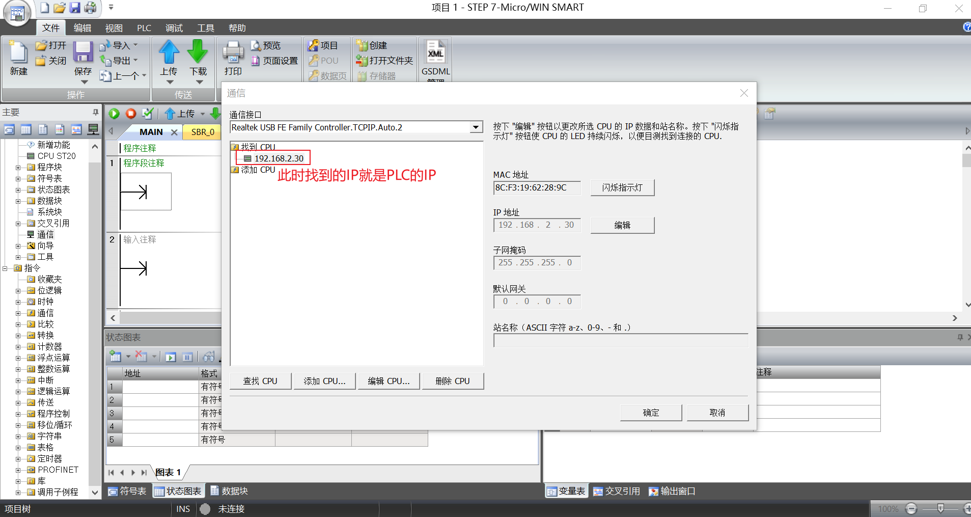Image resolution: width=971 pixels, height=517 pixels.
Task: Click 打开文件夹 in the ribbon
Action: pyautogui.click(x=384, y=61)
